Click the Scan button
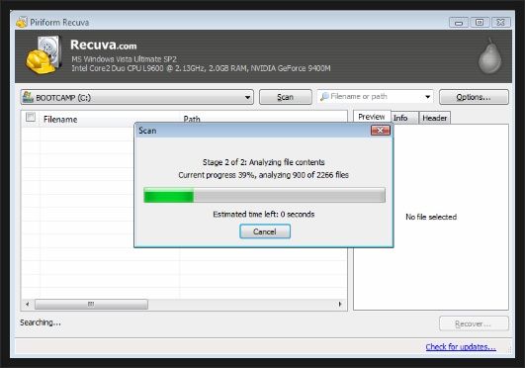 [286, 97]
